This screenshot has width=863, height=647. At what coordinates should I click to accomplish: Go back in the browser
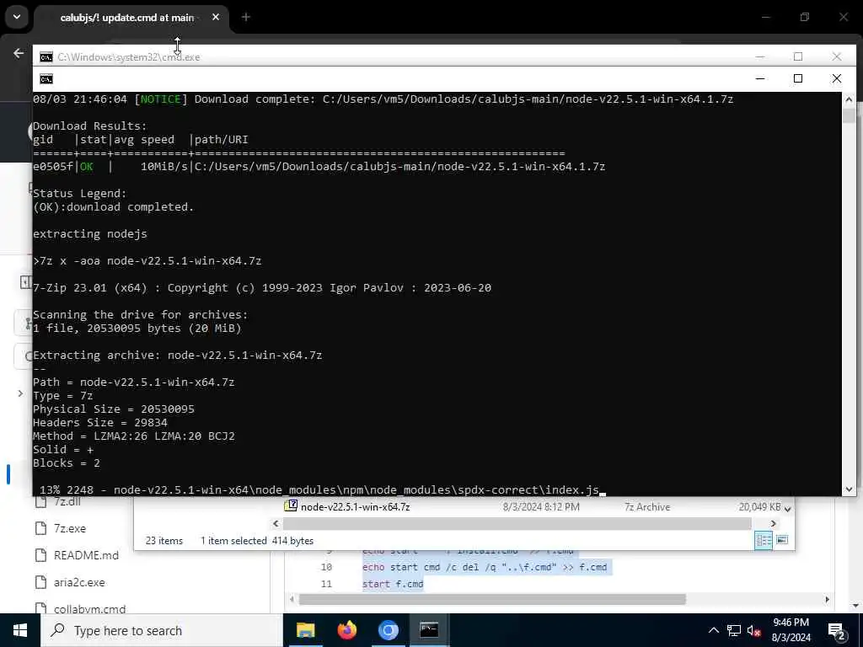coord(19,53)
